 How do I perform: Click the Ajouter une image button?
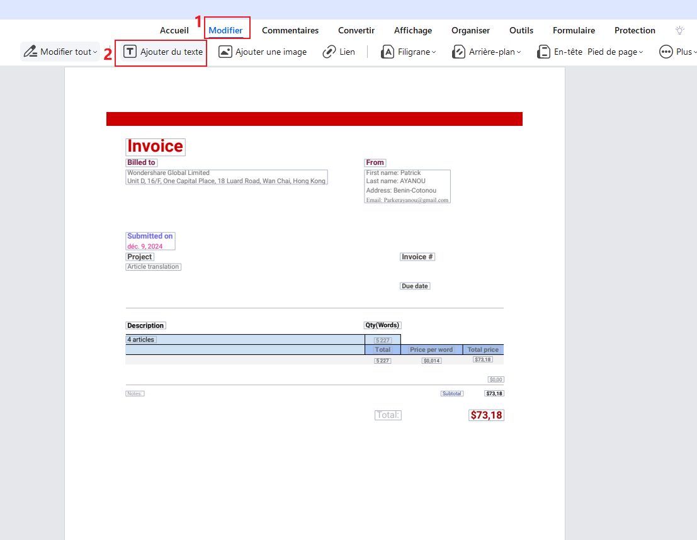coord(263,52)
